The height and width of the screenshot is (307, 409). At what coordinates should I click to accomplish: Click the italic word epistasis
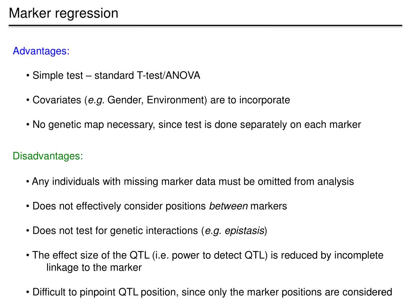coord(244,231)
